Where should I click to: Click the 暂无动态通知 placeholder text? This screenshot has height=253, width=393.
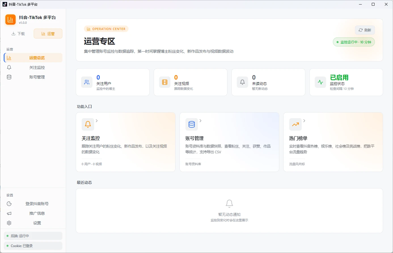[229, 214]
